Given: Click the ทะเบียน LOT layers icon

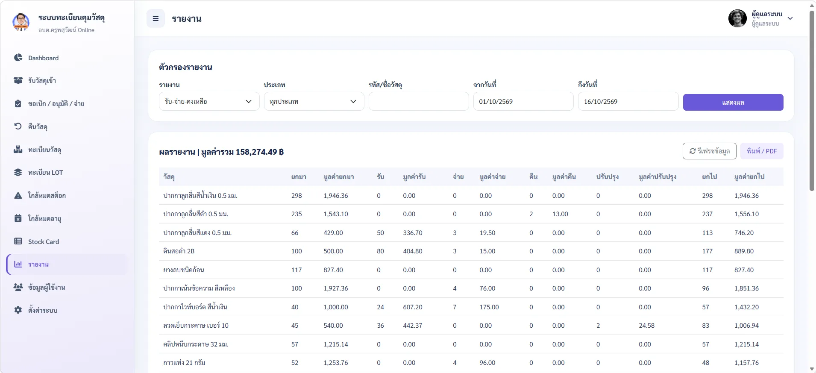Looking at the screenshot, I should 18,172.
